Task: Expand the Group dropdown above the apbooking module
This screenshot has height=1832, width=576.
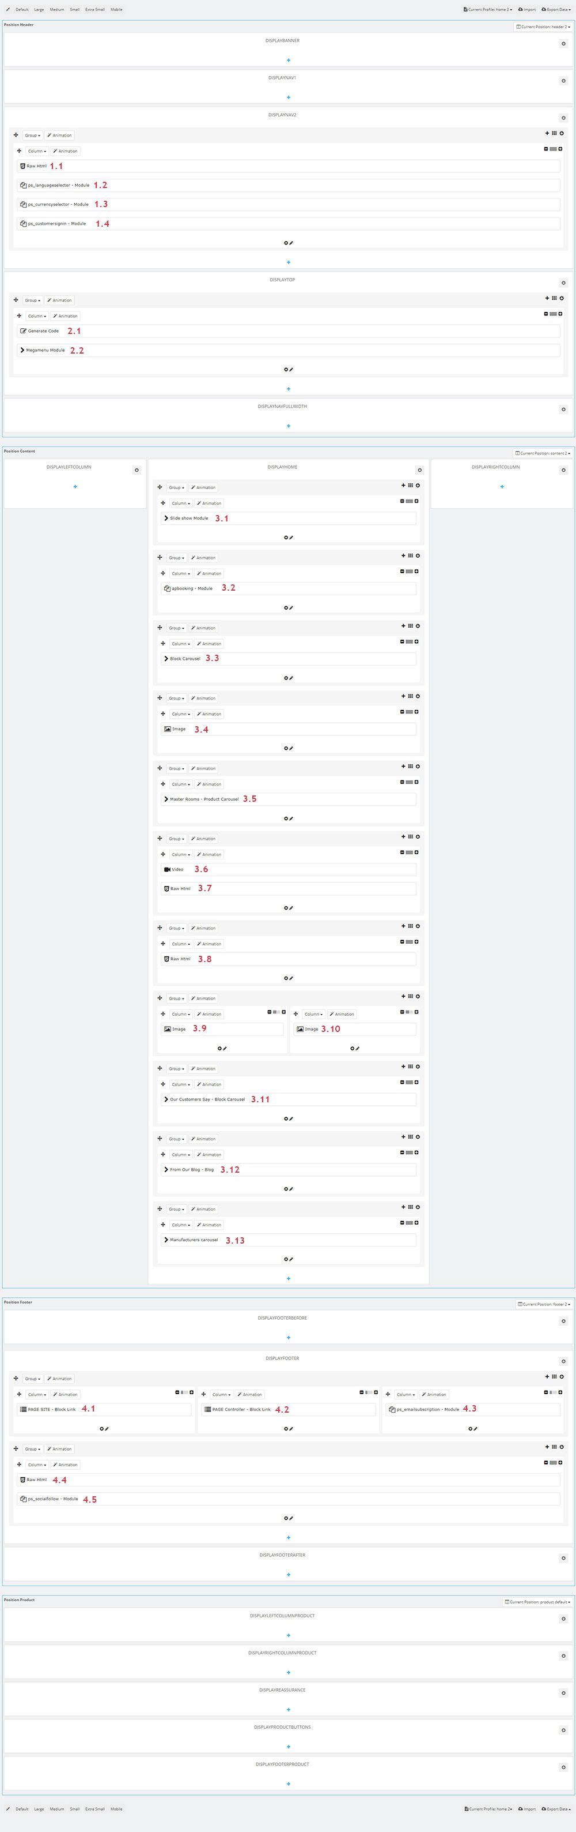Action: coord(176,558)
